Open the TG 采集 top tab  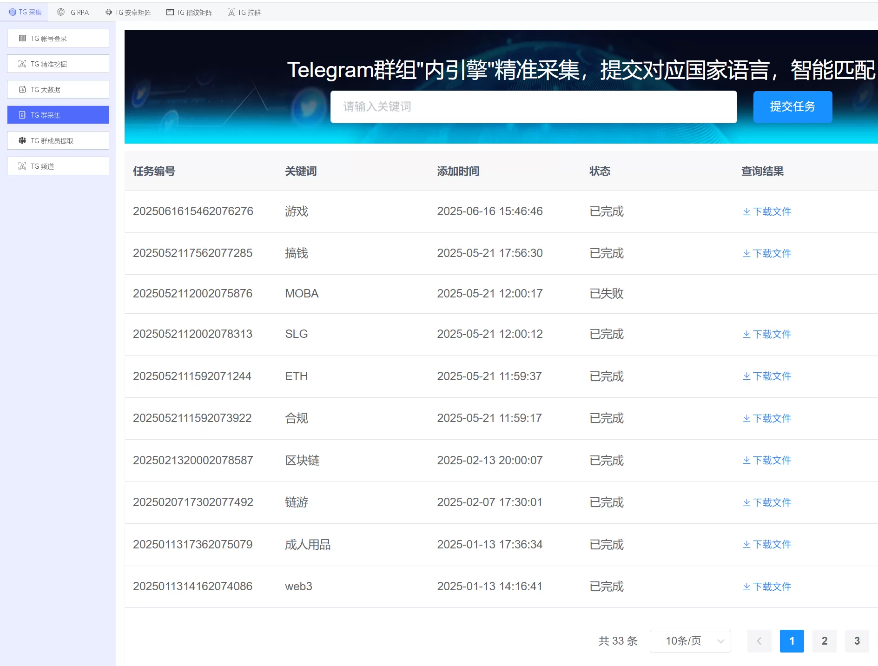tap(25, 12)
